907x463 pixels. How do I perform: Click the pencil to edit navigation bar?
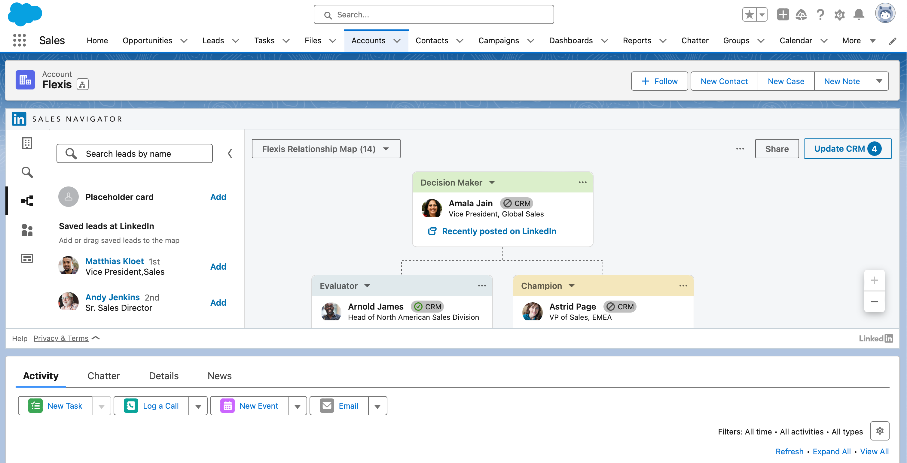click(x=893, y=41)
